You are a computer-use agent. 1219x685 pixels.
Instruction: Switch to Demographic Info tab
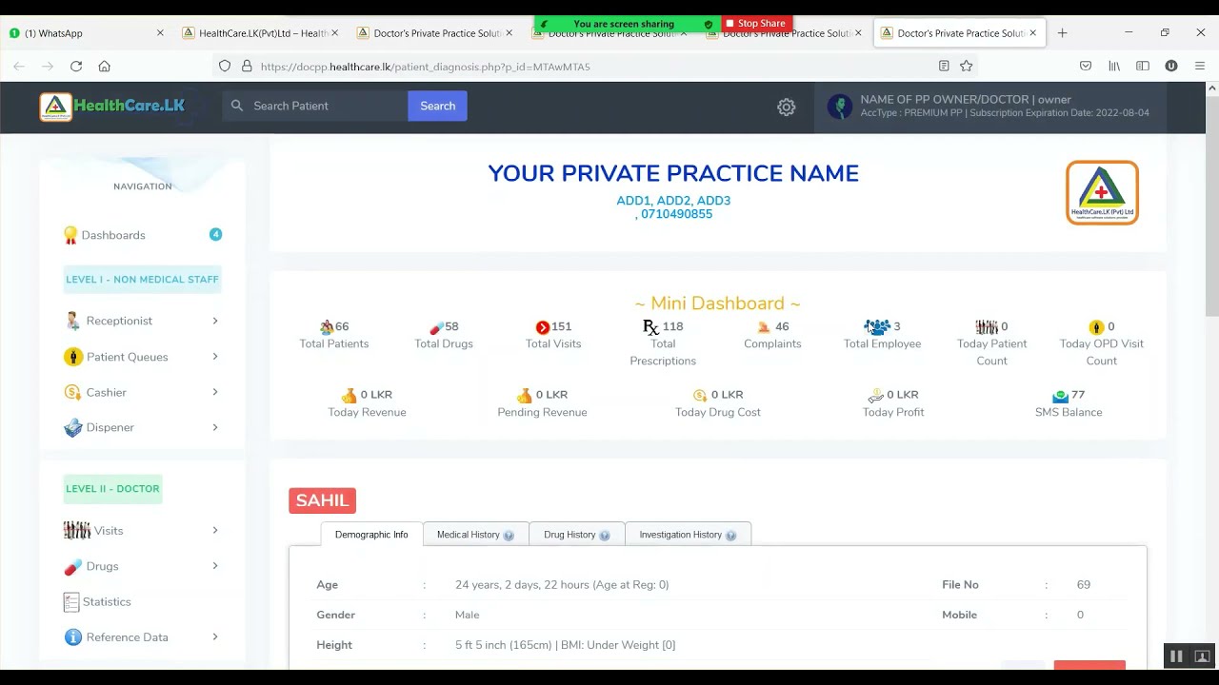pyautogui.click(x=371, y=535)
